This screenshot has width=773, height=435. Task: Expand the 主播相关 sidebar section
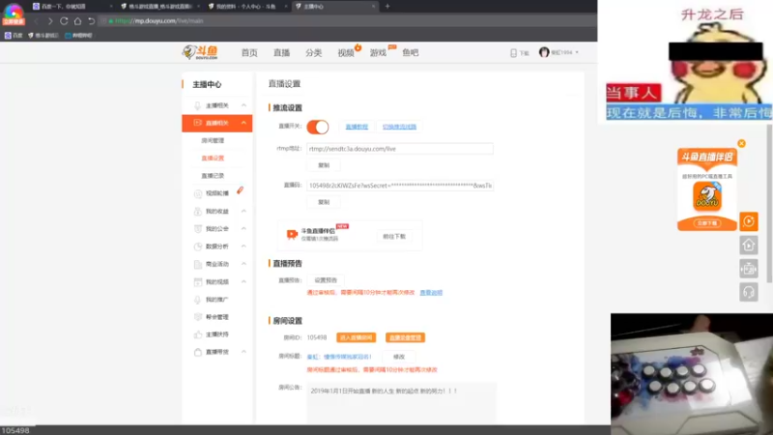coord(243,105)
